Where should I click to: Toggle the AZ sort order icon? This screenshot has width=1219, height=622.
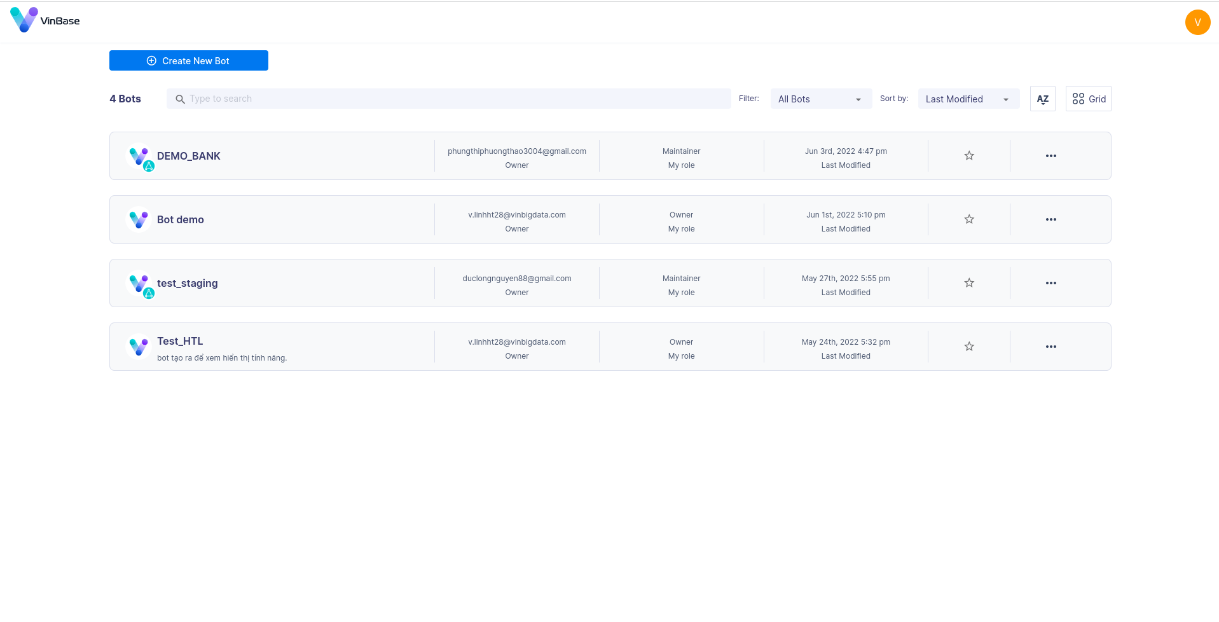coord(1043,99)
